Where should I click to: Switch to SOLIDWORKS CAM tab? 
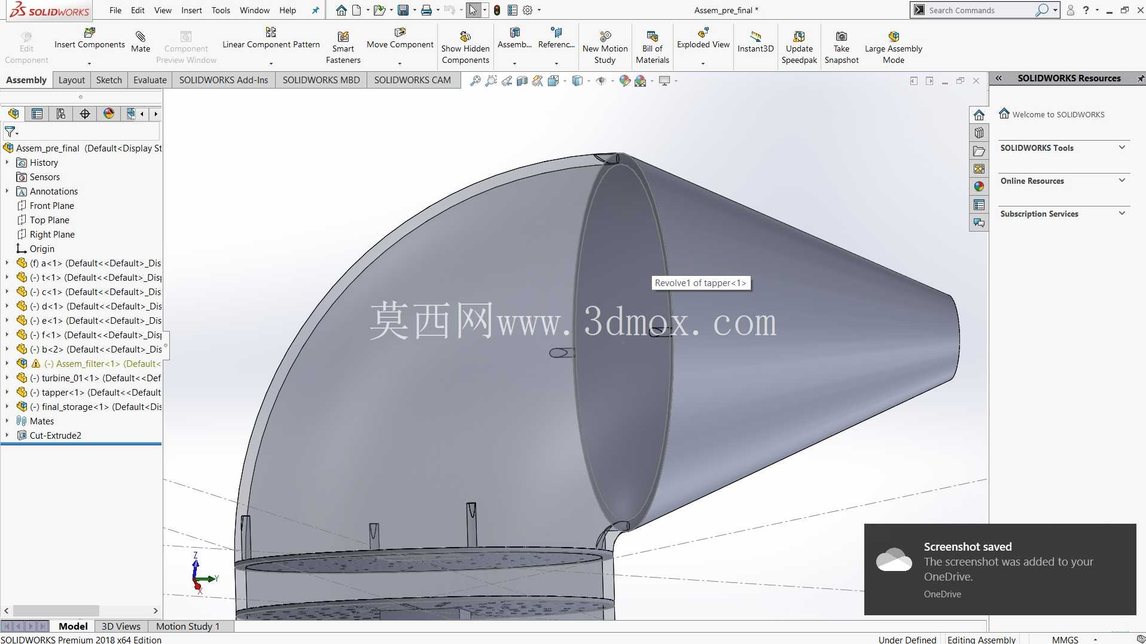point(413,80)
